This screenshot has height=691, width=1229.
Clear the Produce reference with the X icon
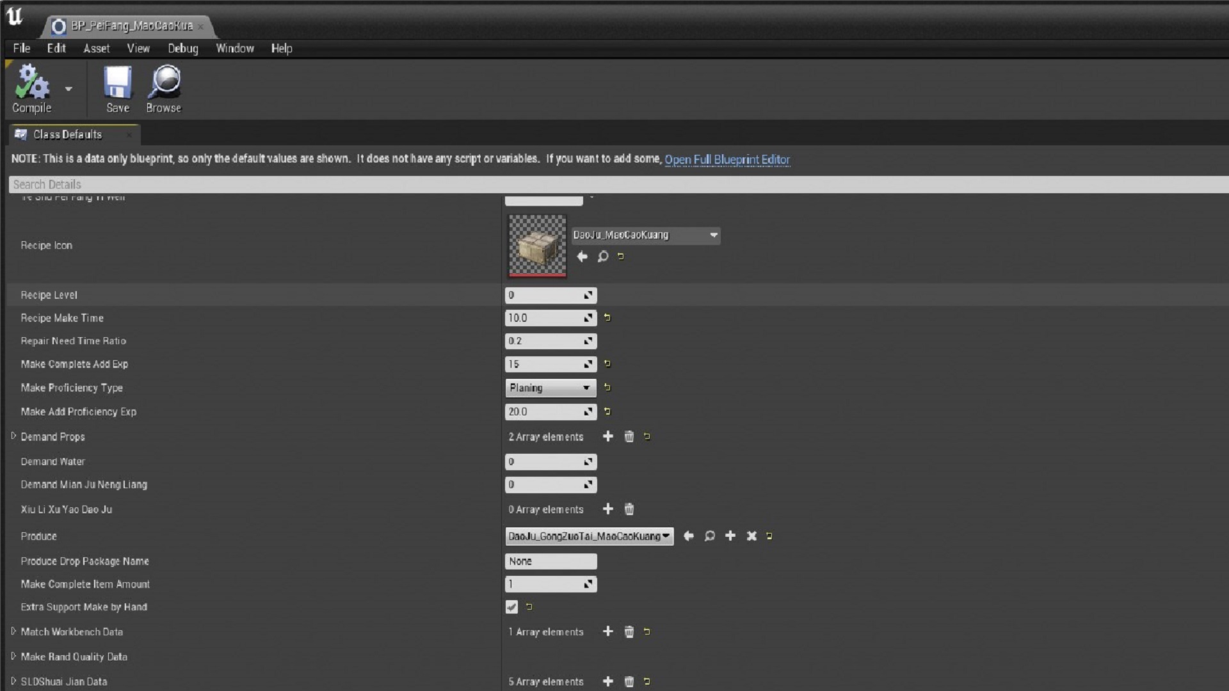(x=751, y=536)
